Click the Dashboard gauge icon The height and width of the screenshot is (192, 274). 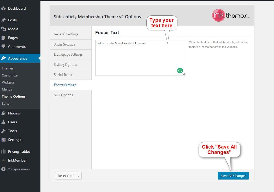(3, 8)
